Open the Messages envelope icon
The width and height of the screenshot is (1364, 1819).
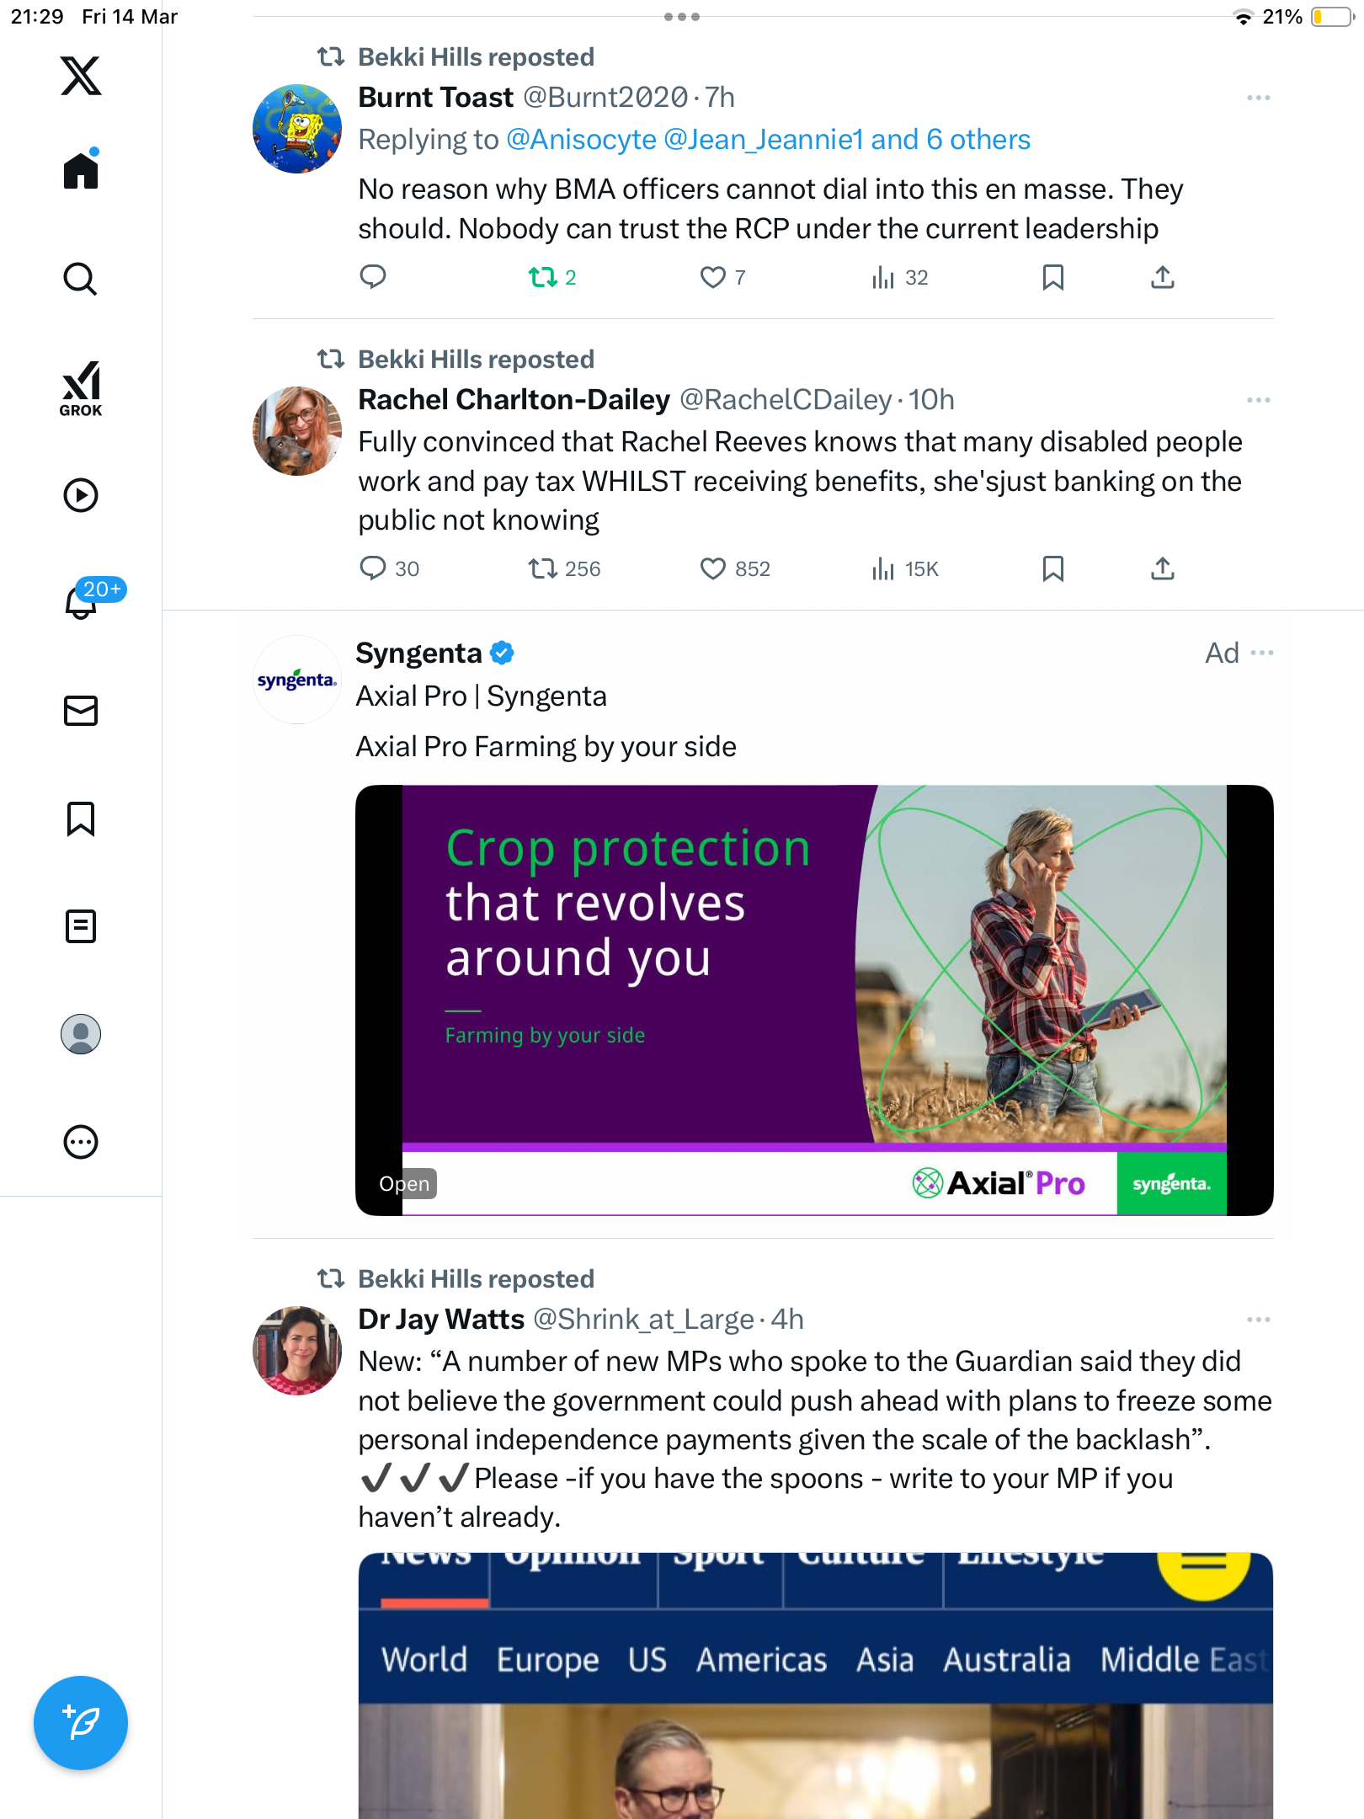(x=81, y=711)
